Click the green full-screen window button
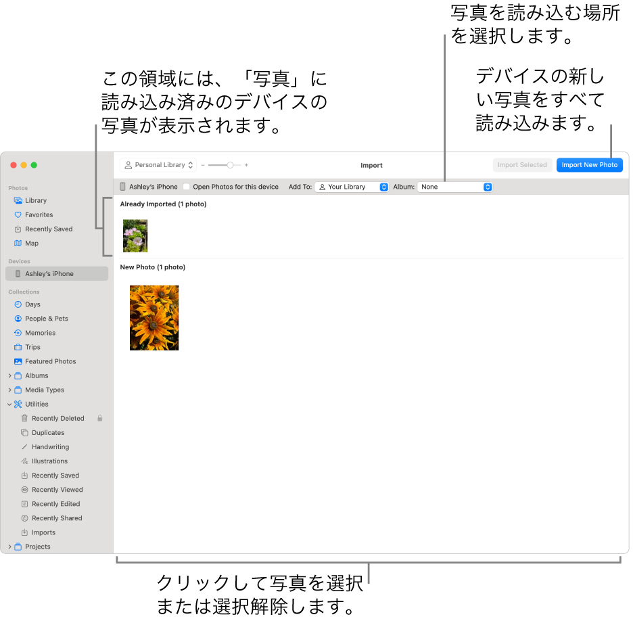 (34, 165)
